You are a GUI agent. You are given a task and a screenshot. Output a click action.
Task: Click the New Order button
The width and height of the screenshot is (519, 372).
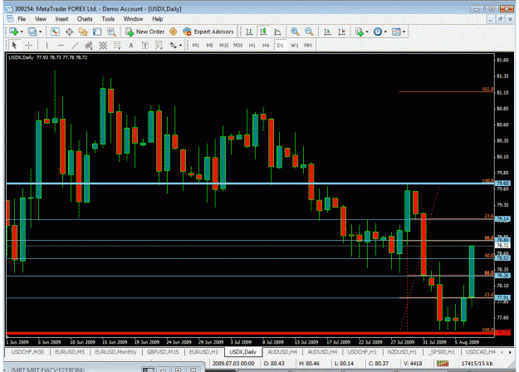point(145,32)
